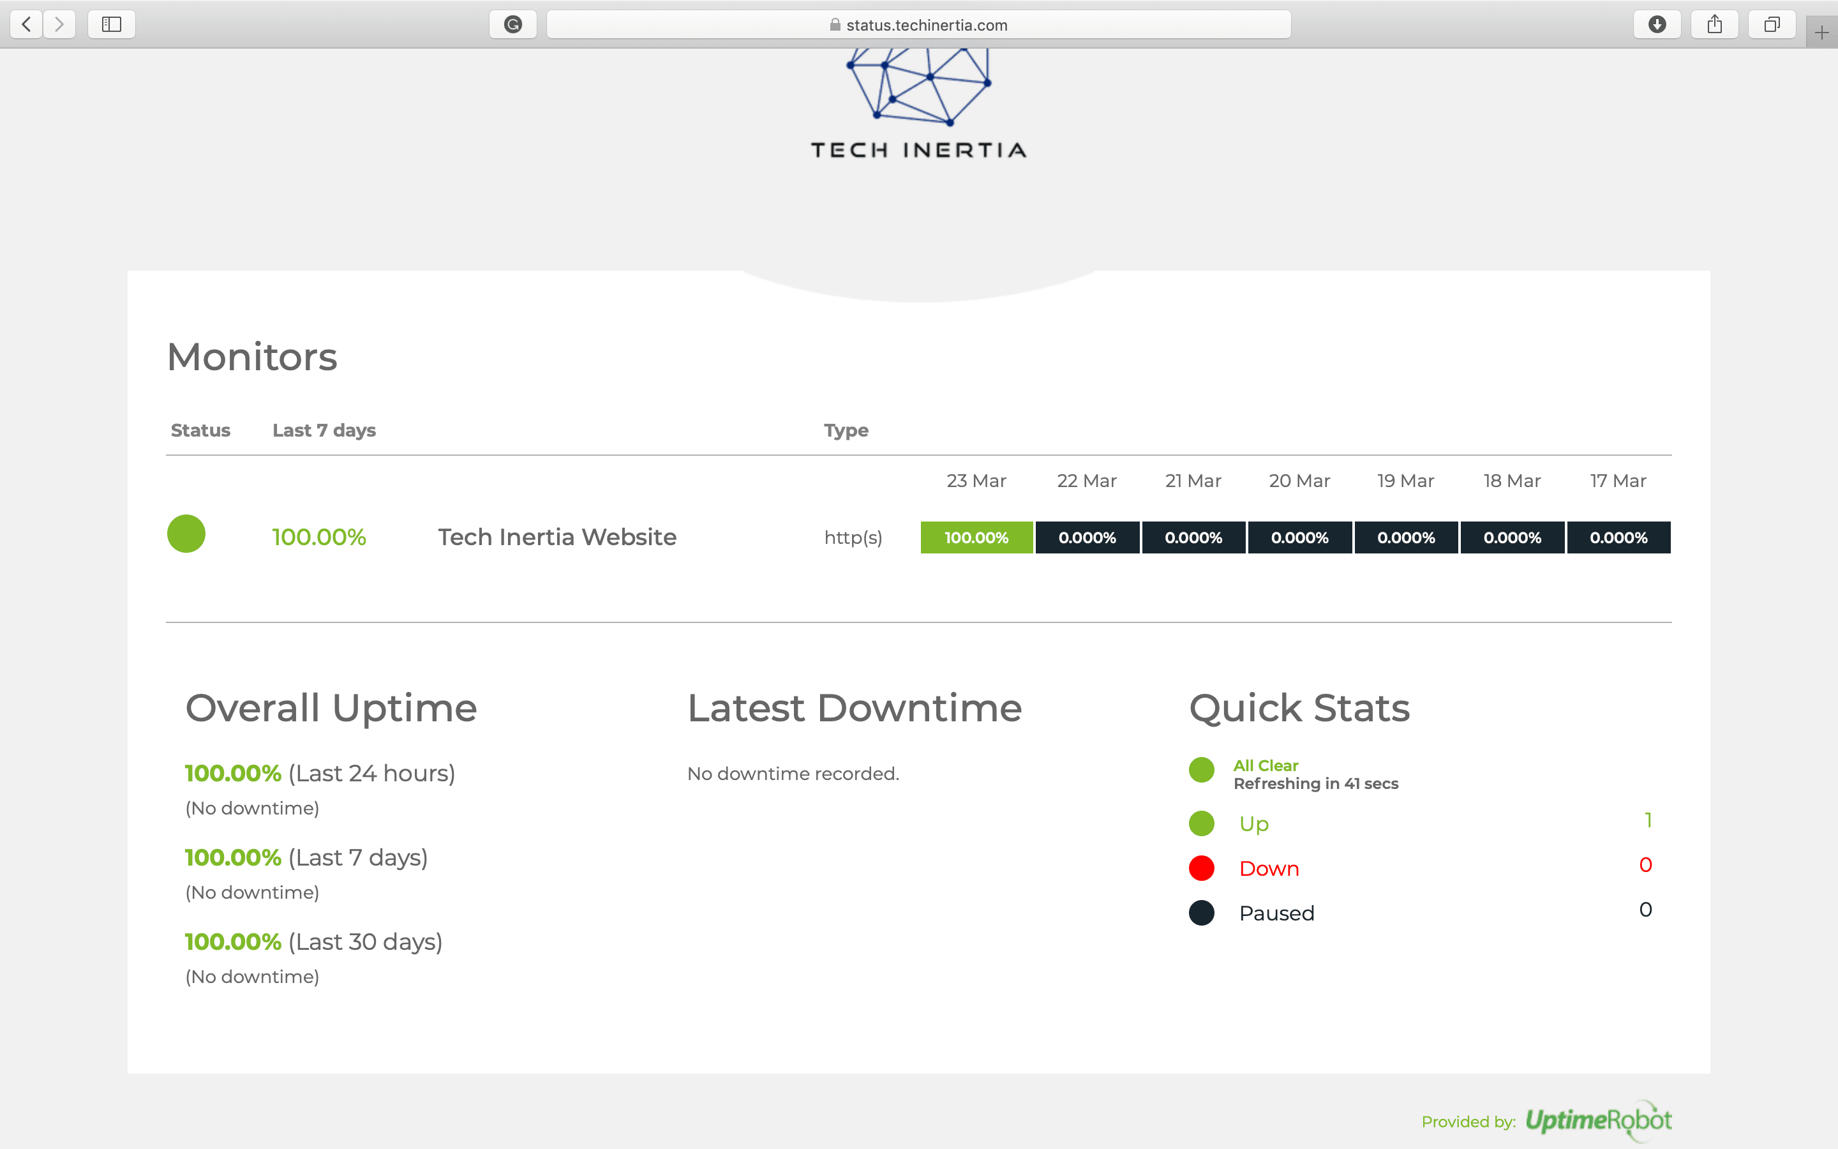The image size is (1838, 1149).
Task: Click the green Up status dot
Action: (1202, 823)
